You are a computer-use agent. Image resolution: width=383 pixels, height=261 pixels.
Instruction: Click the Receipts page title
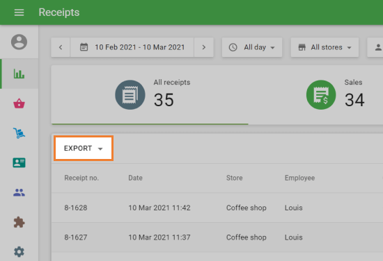(59, 12)
